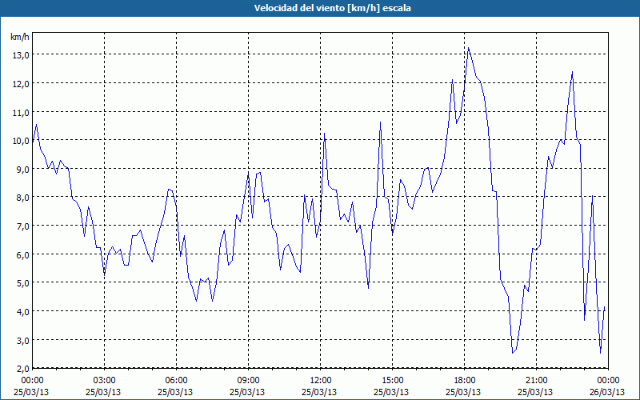
Task: Click the 4,0 y-axis label
Action: (22, 311)
